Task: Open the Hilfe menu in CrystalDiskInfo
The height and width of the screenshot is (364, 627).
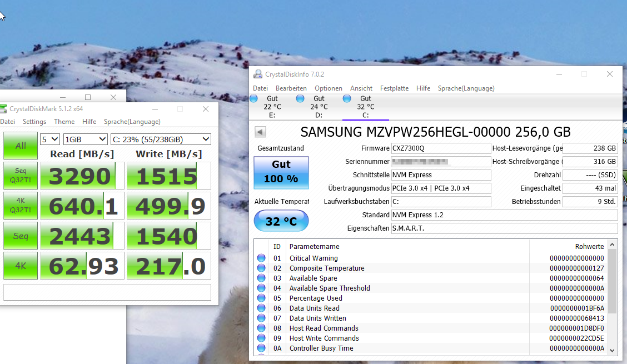Action: (x=423, y=88)
